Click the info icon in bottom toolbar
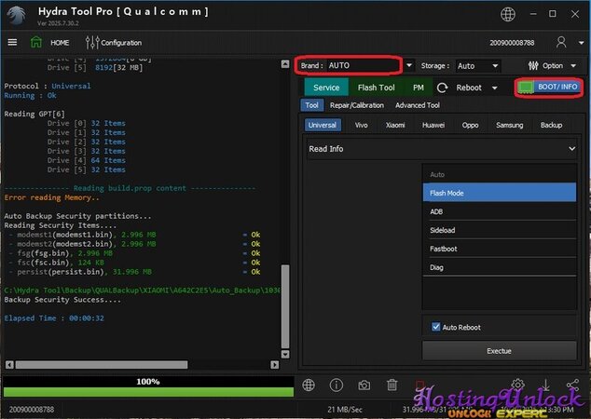Screen dimensions: 591x419 pyautogui.click(x=337, y=385)
